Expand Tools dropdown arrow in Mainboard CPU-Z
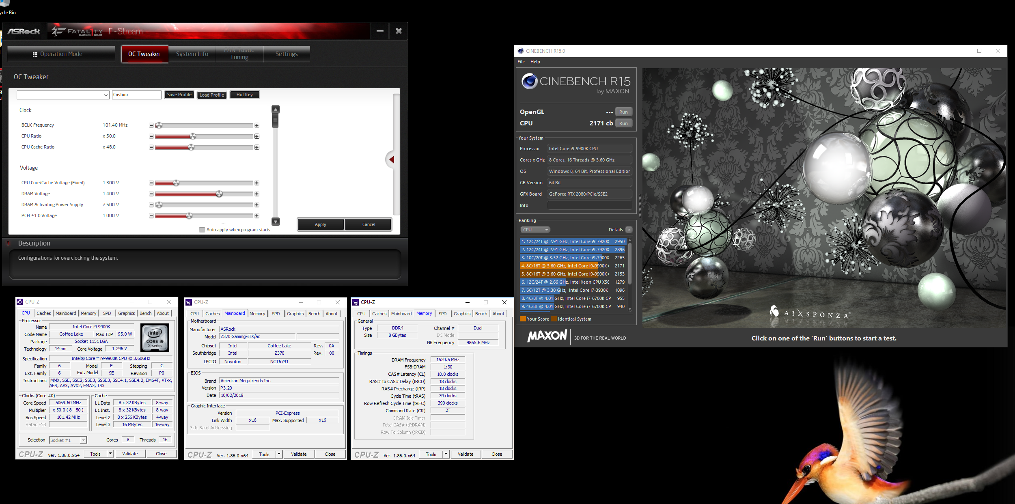 279,454
